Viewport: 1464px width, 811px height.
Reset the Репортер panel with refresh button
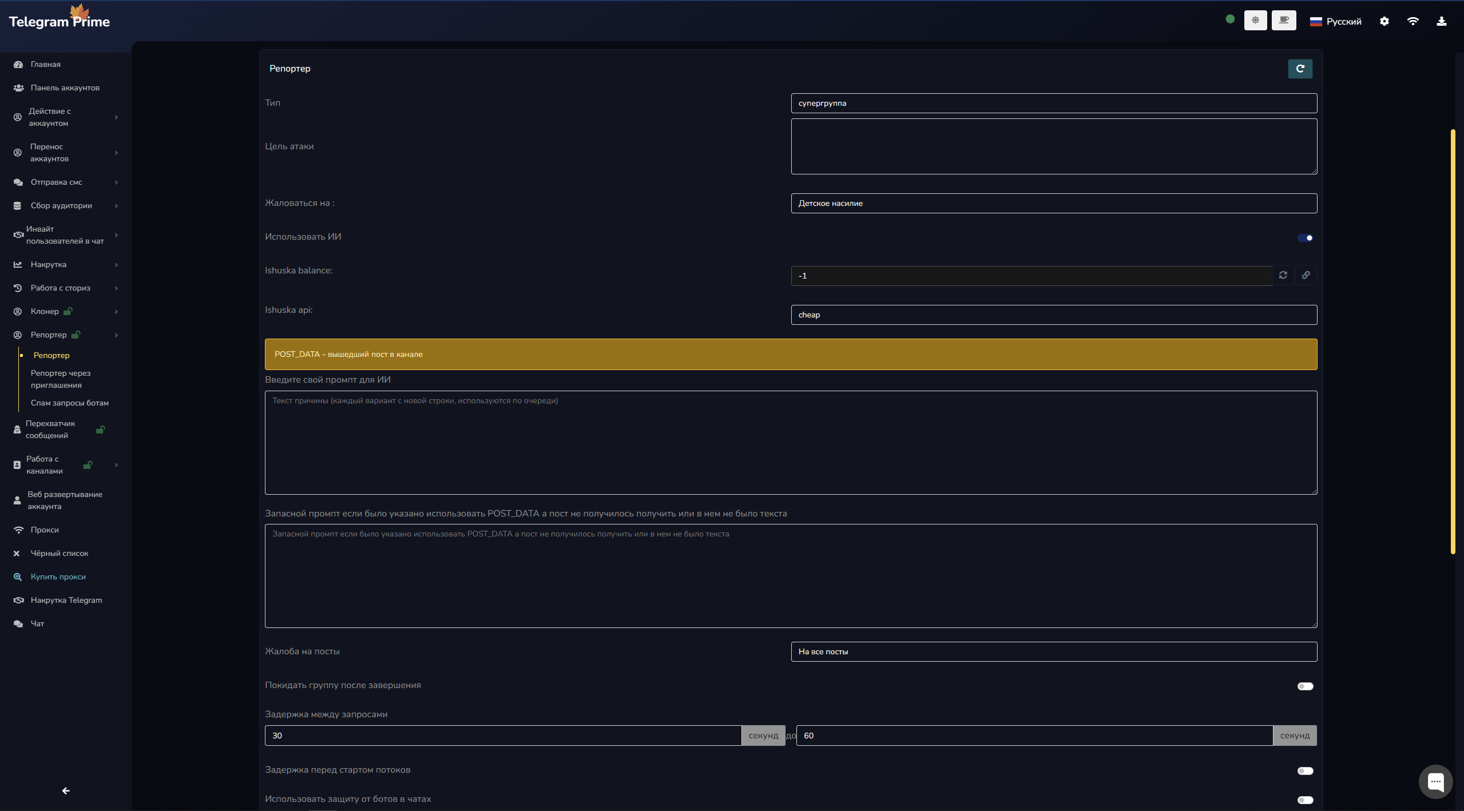tap(1300, 69)
